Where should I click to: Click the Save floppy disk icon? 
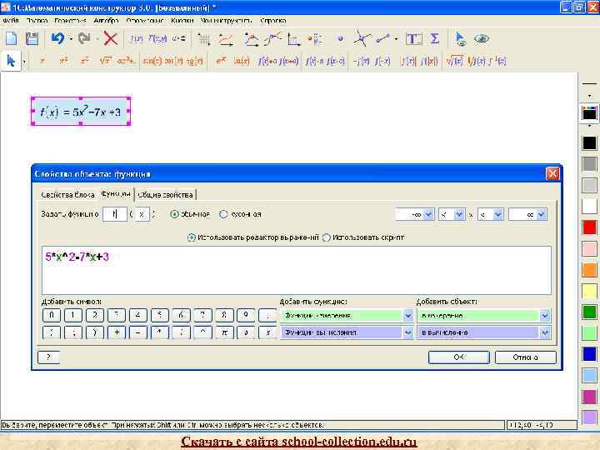coord(32,38)
